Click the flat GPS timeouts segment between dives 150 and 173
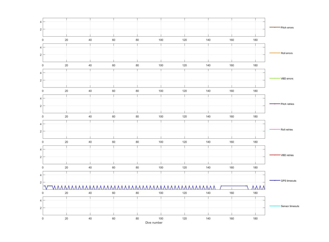 click(234, 186)
